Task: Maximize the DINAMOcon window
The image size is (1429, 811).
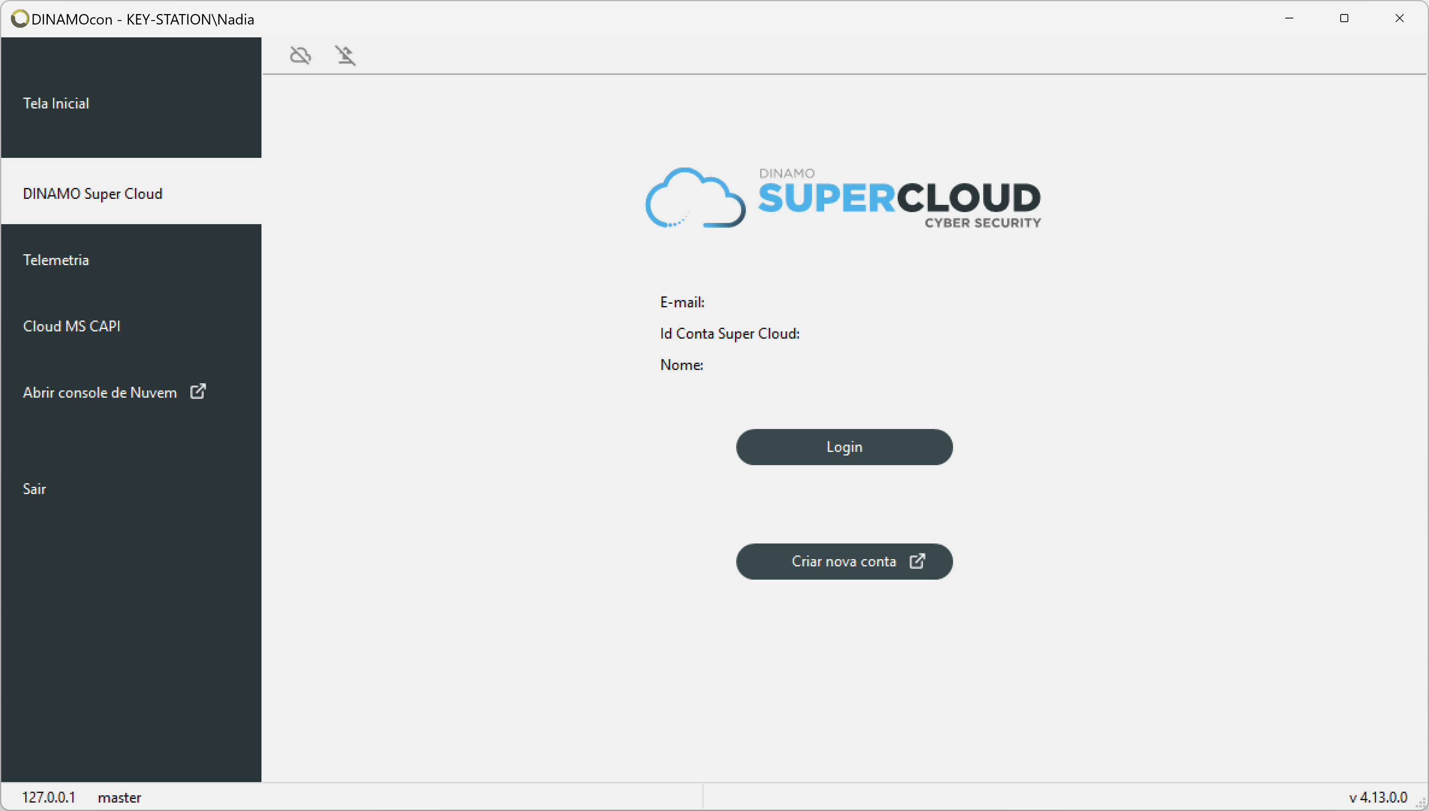Action: [x=1344, y=18]
